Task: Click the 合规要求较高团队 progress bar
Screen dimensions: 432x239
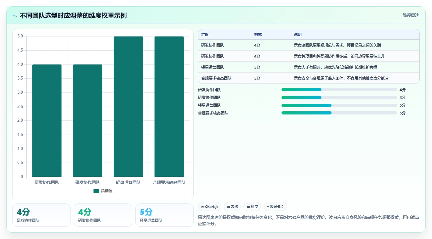Action: 339,113
